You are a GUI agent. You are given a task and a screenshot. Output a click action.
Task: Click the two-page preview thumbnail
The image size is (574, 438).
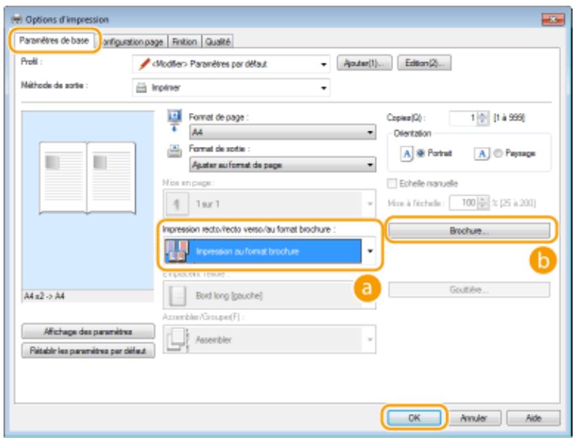tap(88, 178)
